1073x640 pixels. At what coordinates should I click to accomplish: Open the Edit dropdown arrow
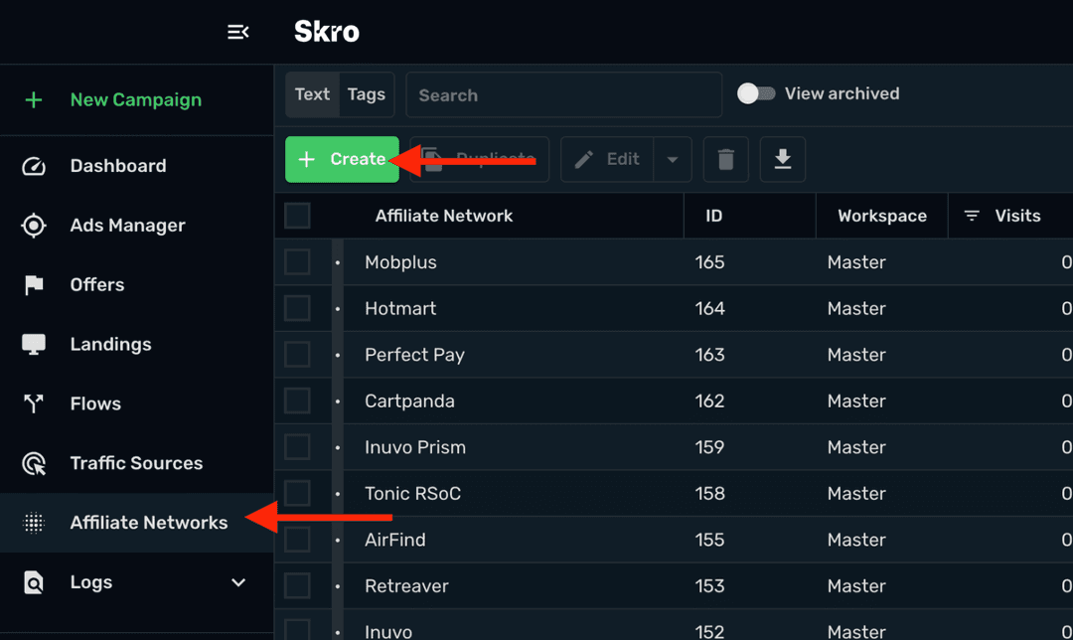[673, 159]
